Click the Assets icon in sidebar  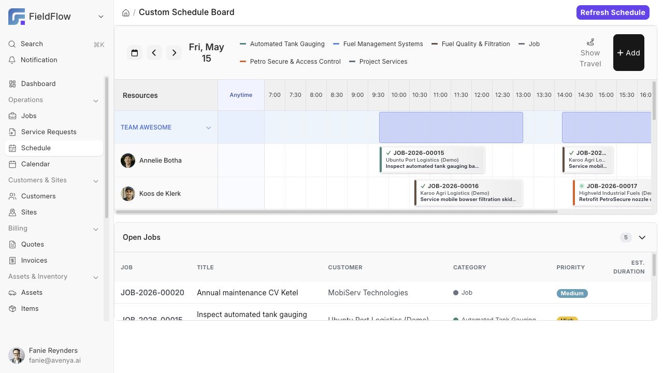point(13,293)
